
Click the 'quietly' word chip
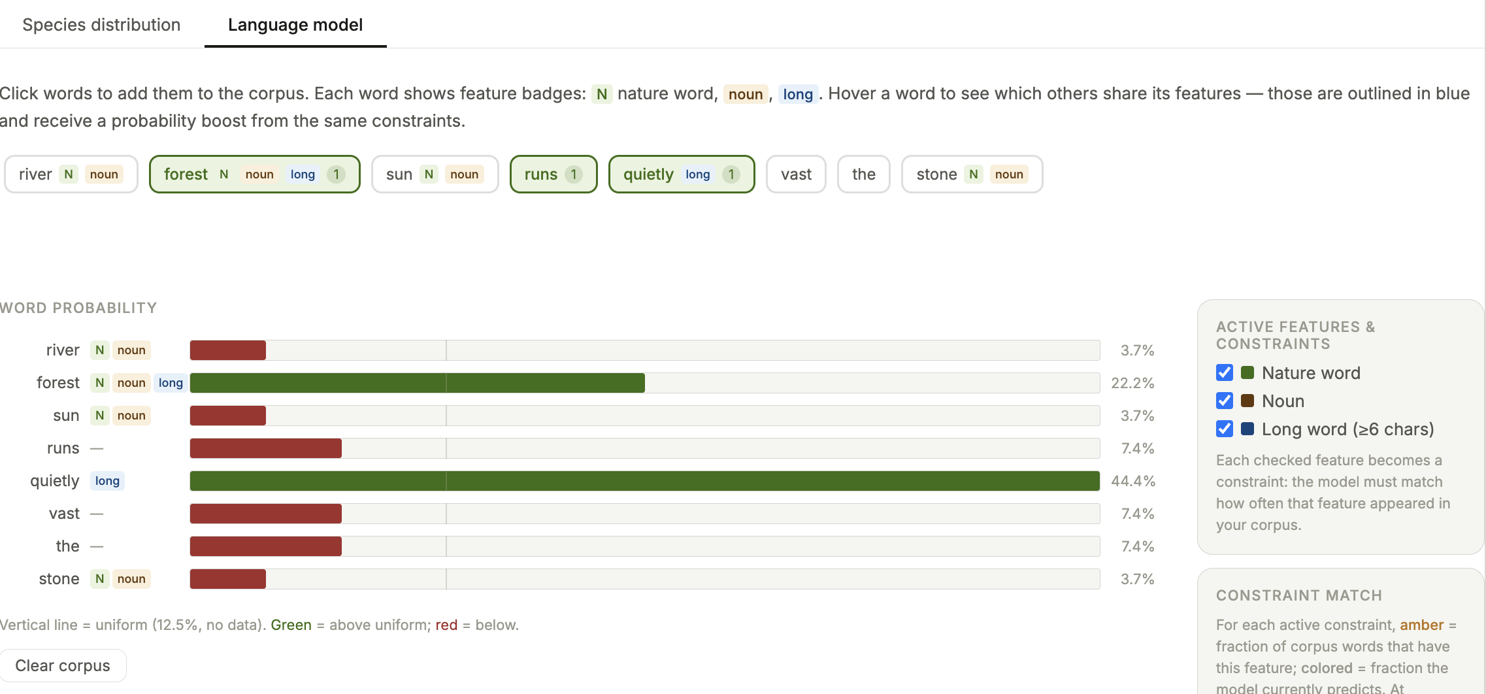tap(681, 174)
